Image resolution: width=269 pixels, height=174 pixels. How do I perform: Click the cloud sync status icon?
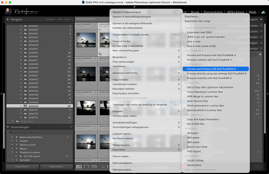(x=263, y=12)
